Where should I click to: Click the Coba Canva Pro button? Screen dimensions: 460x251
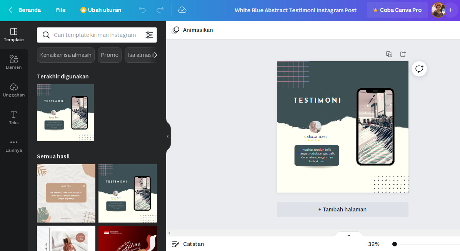click(397, 10)
